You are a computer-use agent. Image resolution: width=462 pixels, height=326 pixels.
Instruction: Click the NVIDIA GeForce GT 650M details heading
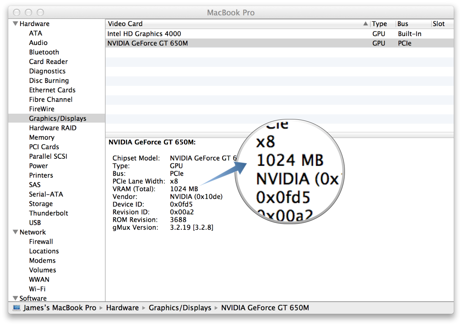[152, 142]
